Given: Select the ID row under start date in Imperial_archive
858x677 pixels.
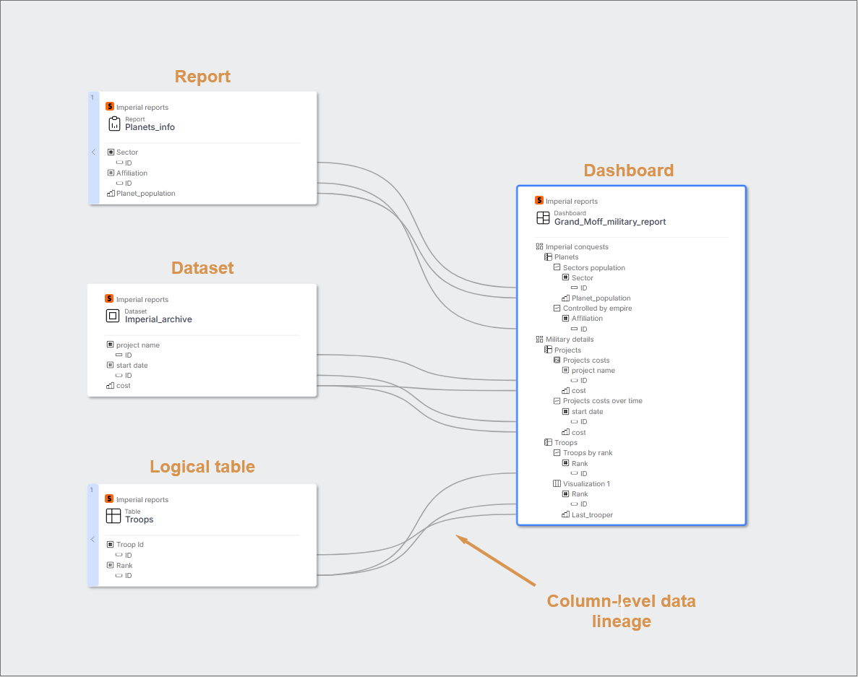Looking at the screenshot, I should tap(129, 376).
